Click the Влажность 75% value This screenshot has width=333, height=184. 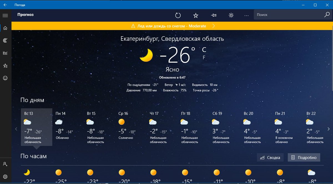click(x=175, y=90)
